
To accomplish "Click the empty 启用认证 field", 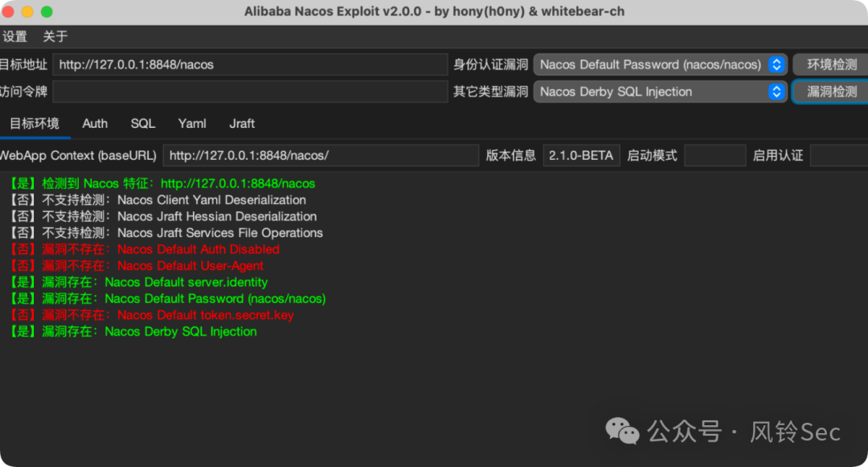I will (x=839, y=155).
